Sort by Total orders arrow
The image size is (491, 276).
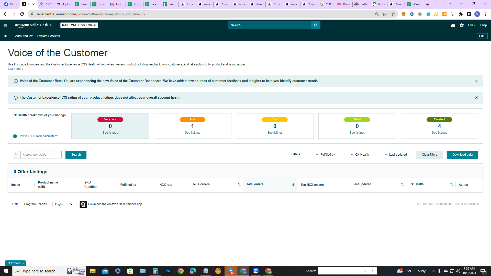pos(293,185)
